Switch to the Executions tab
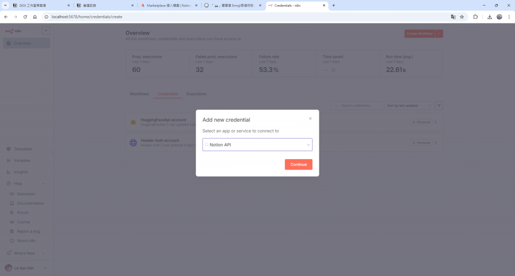Screen dimensions: 515x276 [x=197, y=94]
